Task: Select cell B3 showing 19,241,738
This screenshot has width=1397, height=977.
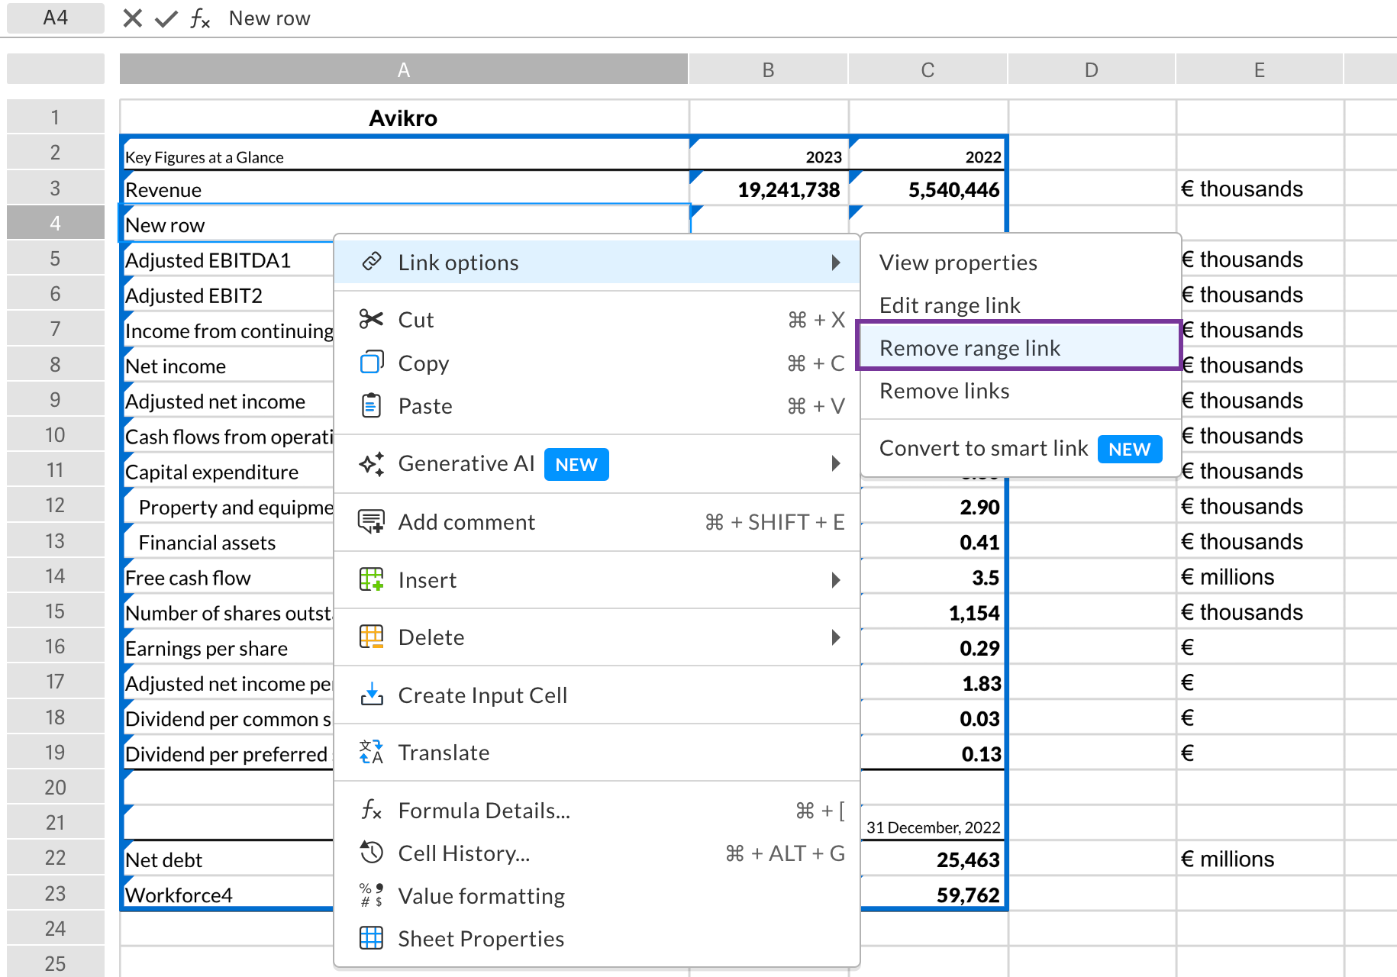Action: point(768,189)
